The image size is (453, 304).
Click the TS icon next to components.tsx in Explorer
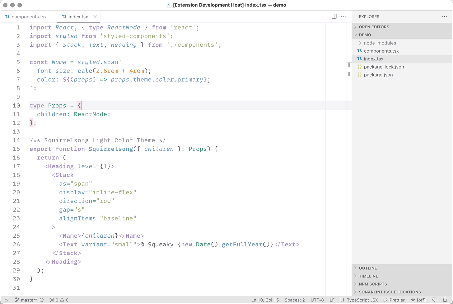pos(360,51)
